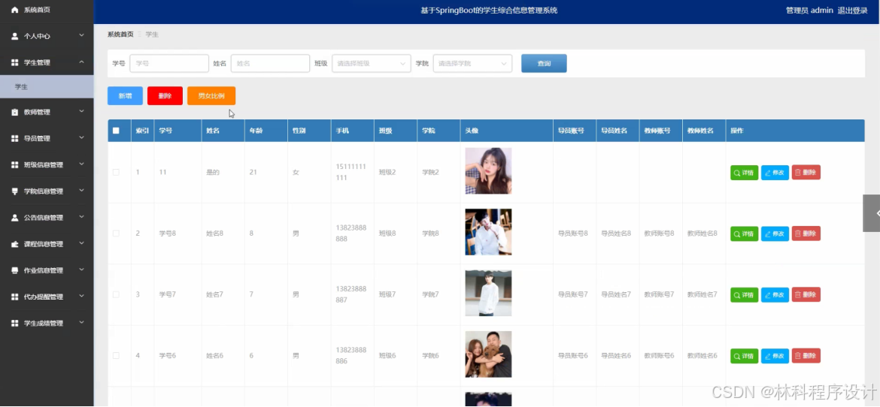Expand the 代办提醒管理 menu chevron

pyautogui.click(x=81, y=297)
